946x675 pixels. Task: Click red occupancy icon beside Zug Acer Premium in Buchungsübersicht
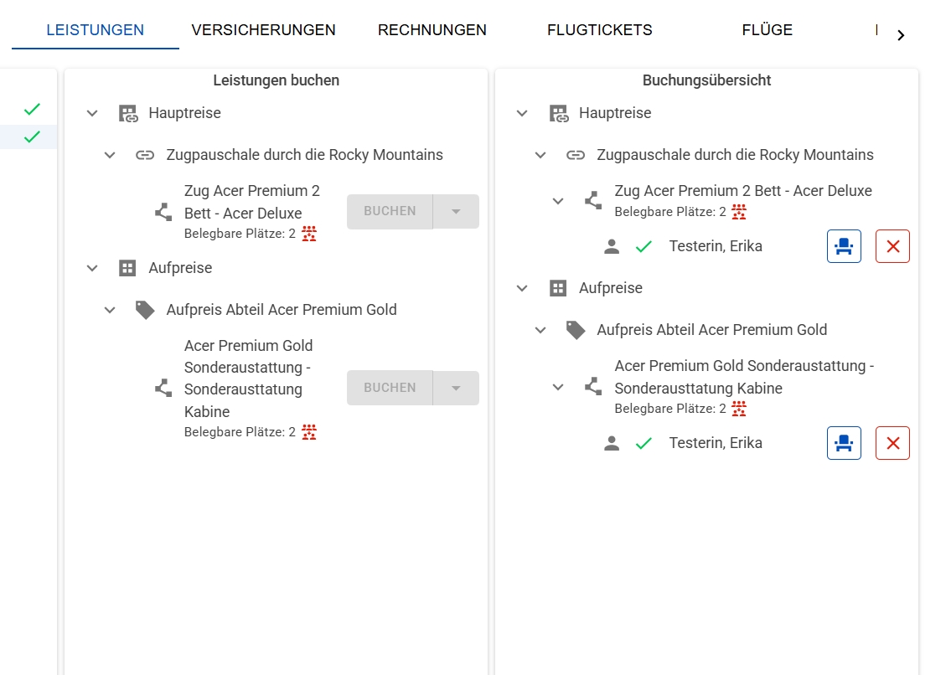point(739,212)
